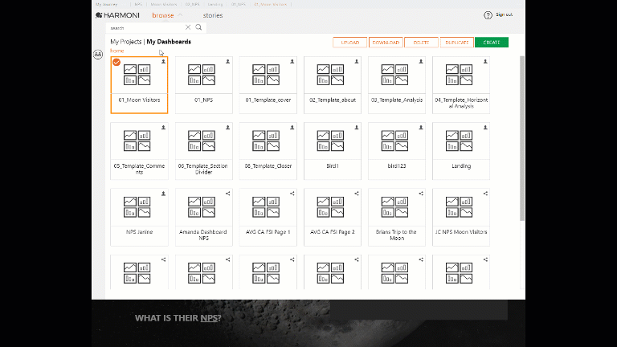The image size is (617, 347).
Task: Click the vertical scrollbar of dashboard list
Action: (x=522, y=138)
